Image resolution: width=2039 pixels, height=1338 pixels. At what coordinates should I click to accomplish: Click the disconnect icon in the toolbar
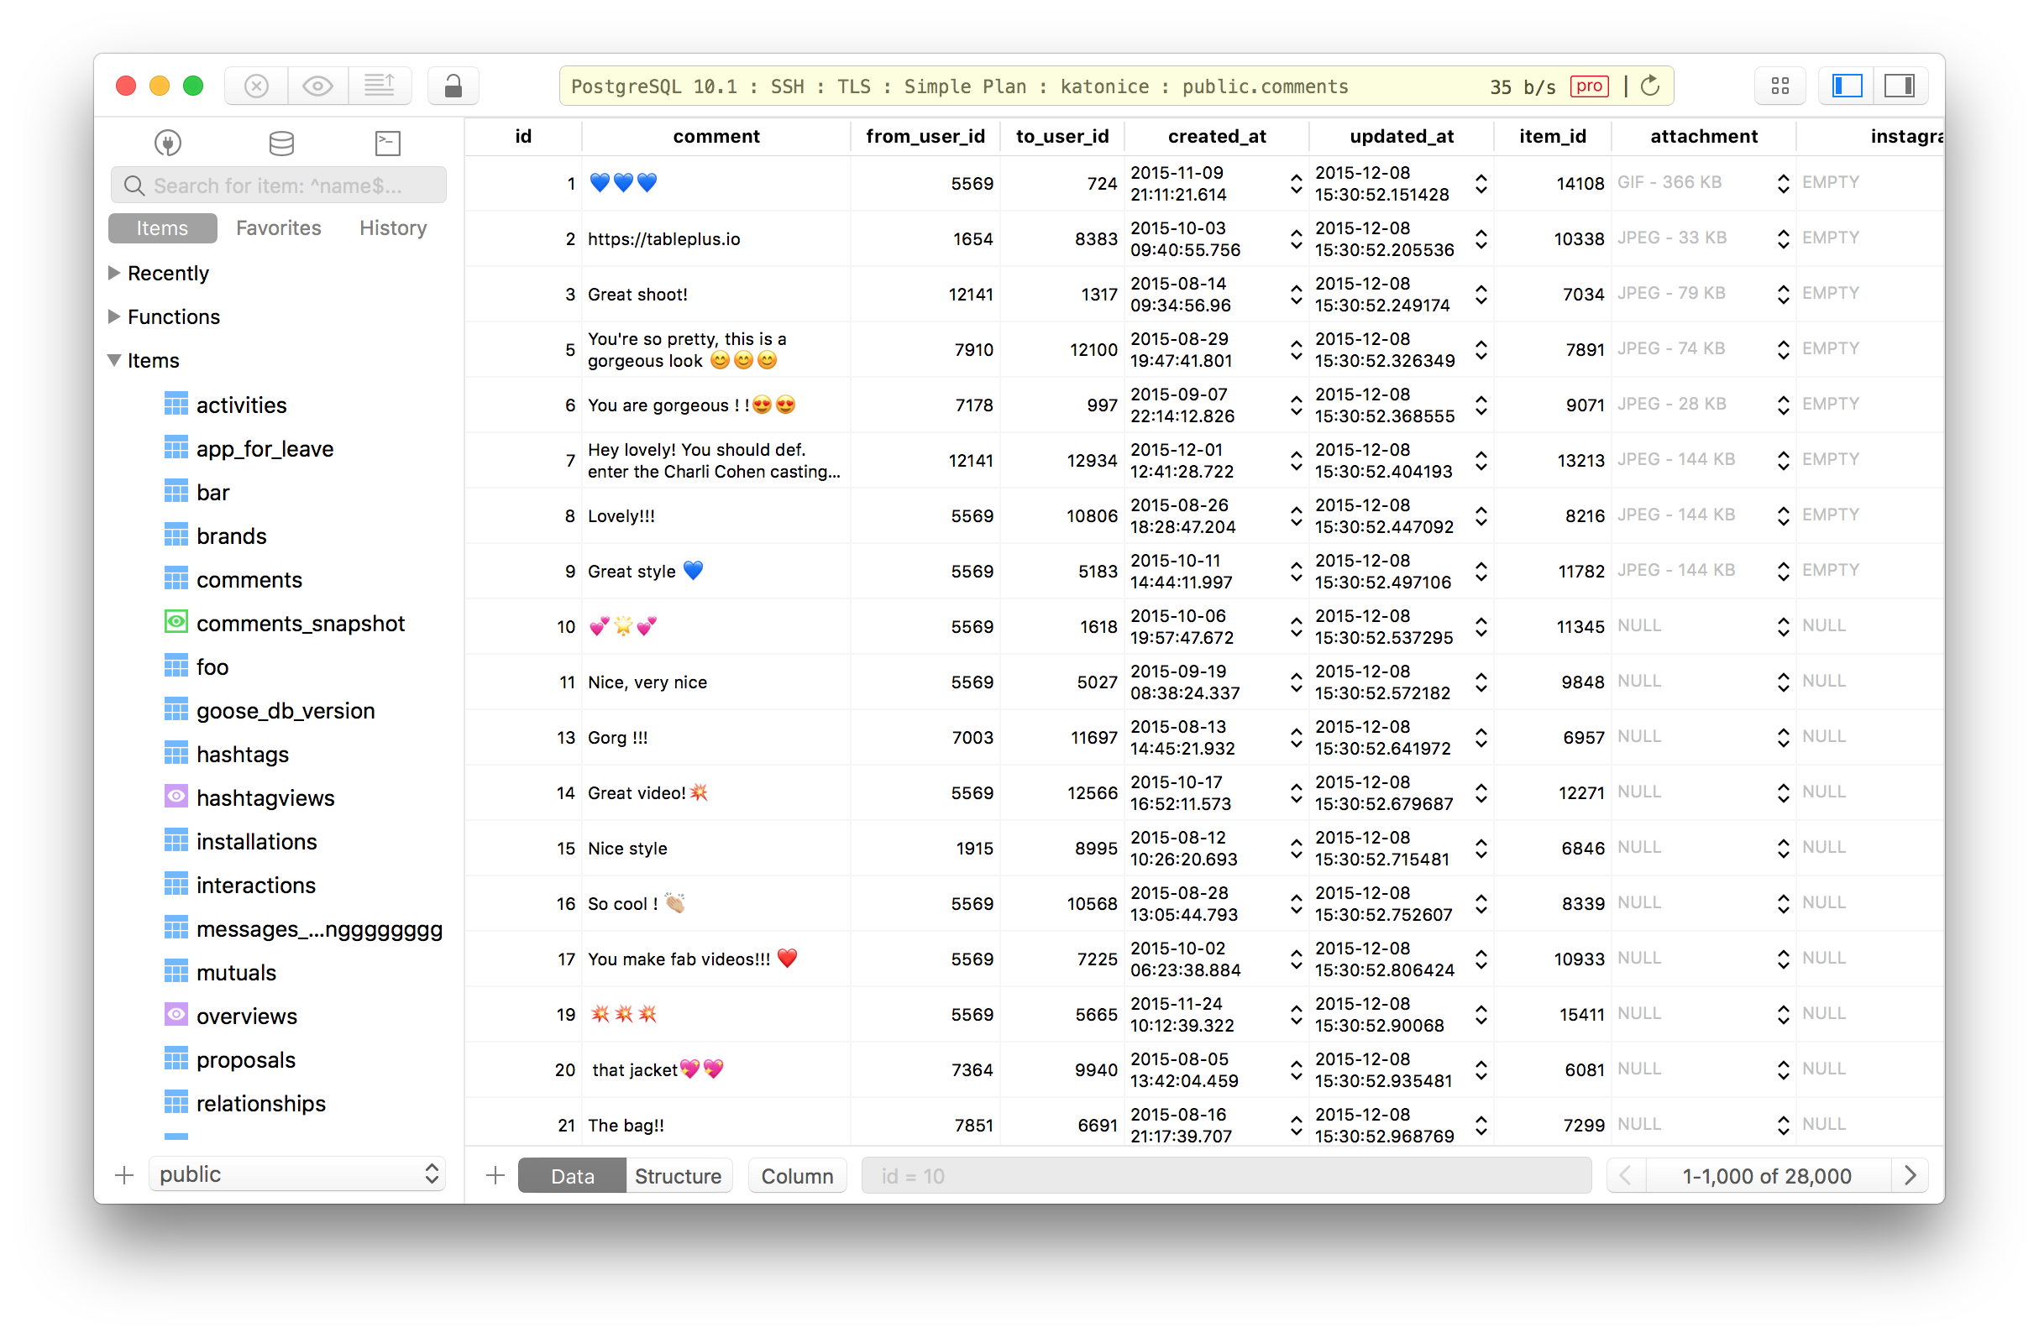click(256, 86)
